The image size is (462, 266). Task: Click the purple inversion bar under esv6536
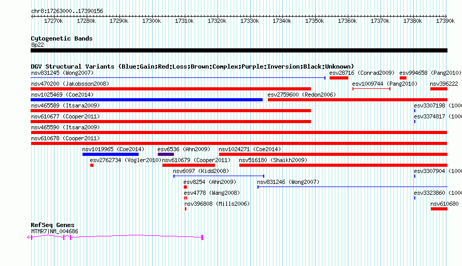[166, 154]
